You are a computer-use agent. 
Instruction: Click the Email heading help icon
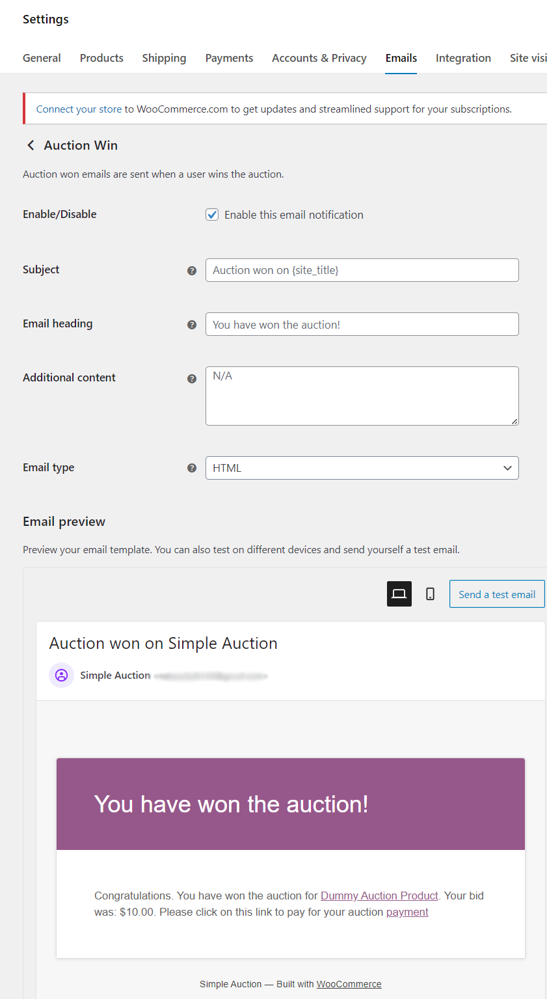pos(192,325)
